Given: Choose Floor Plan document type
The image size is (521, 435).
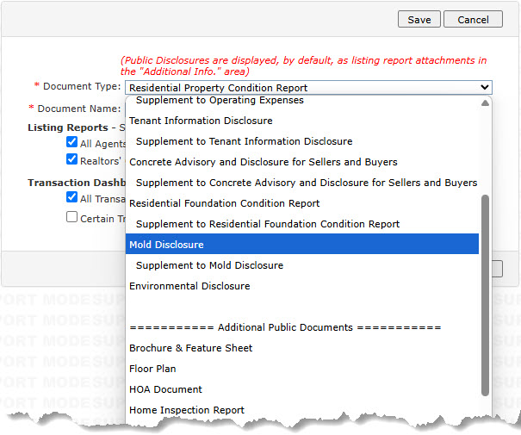Looking at the screenshot, I should (x=302, y=369).
